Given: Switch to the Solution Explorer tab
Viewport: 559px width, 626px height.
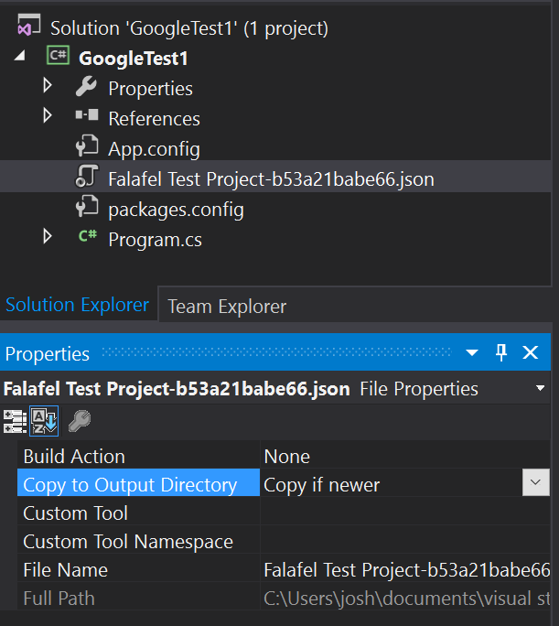Looking at the screenshot, I should pos(77,305).
